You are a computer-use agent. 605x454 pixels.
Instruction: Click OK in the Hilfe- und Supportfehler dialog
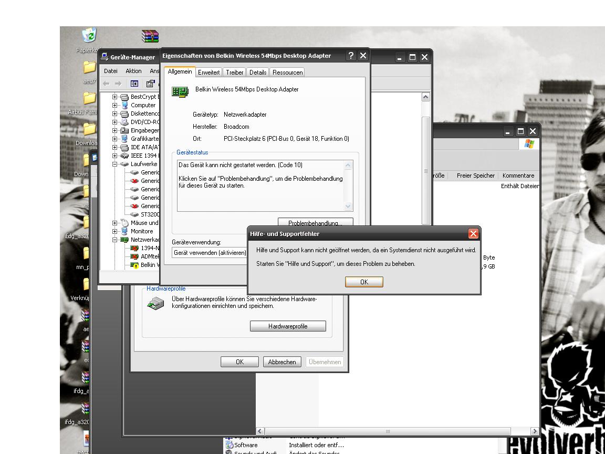pos(364,282)
